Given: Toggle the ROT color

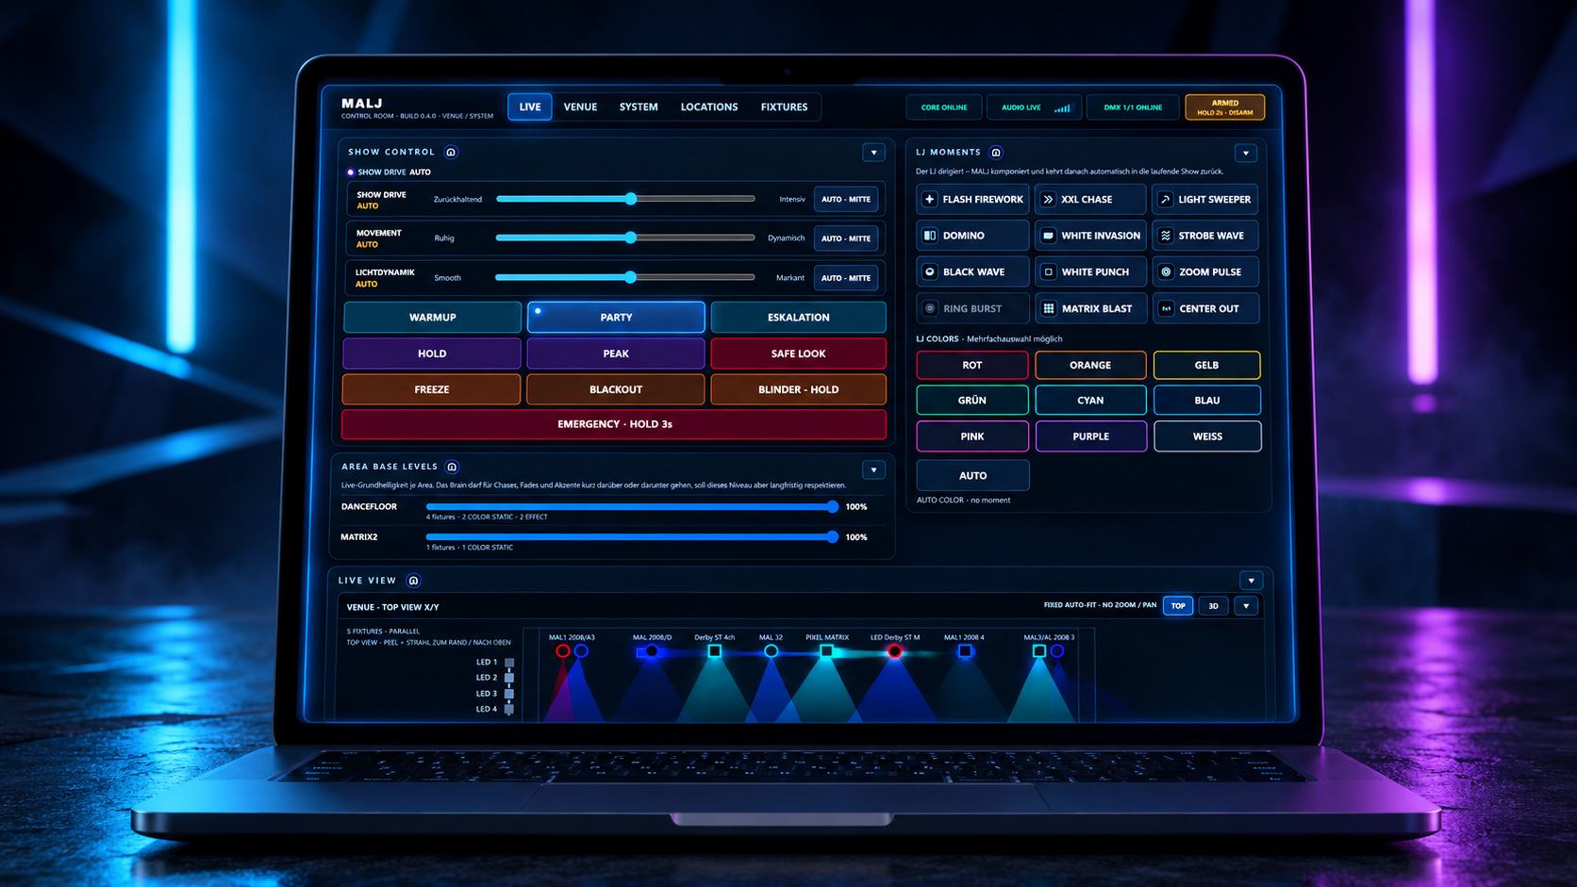Looking at the screenshot, I should click(x=972, y=365).
